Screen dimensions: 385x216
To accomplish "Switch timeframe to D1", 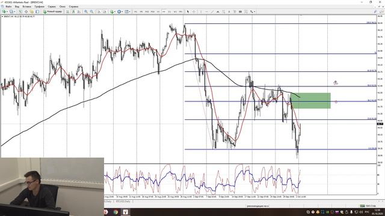I will (x=170, y=11).
